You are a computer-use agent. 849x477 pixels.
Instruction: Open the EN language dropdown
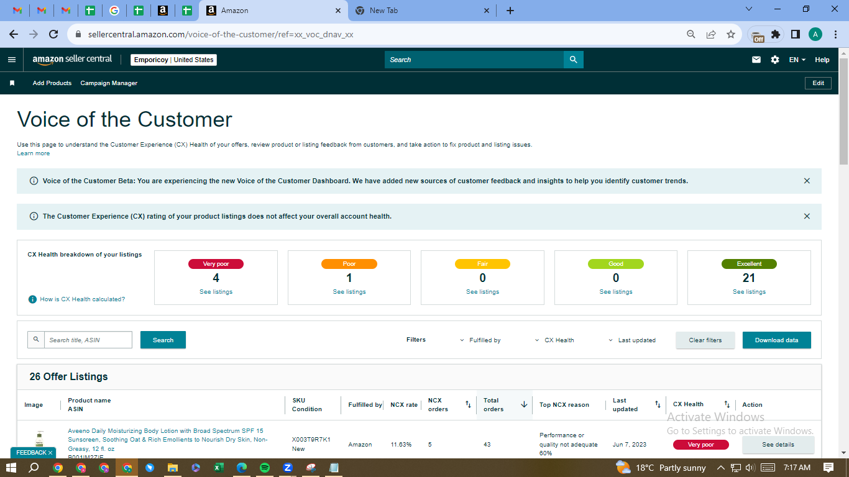tap(797, 60)
